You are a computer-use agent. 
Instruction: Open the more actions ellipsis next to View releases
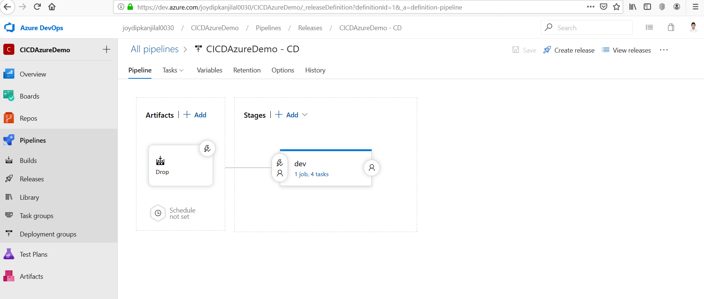click(x=664, y=50)
